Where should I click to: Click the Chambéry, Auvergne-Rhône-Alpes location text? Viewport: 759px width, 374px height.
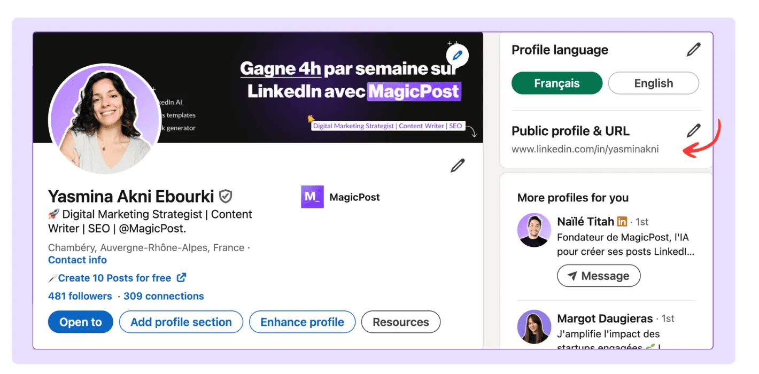point(146,248)
